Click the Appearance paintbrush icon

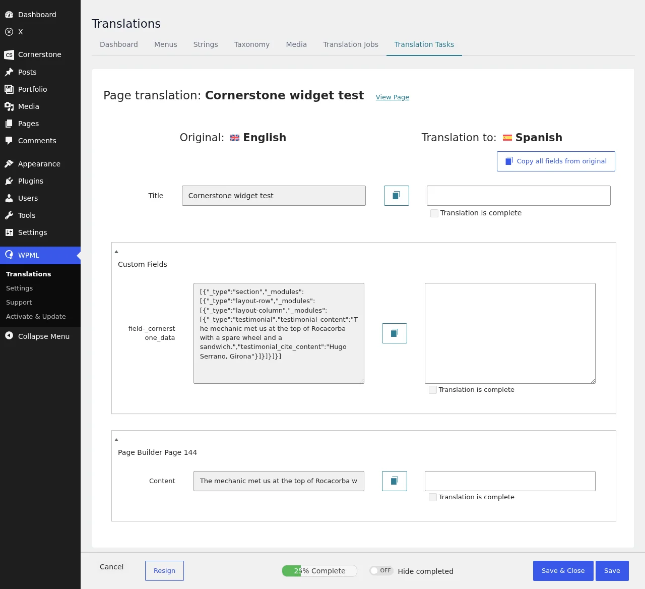(9, 164)
